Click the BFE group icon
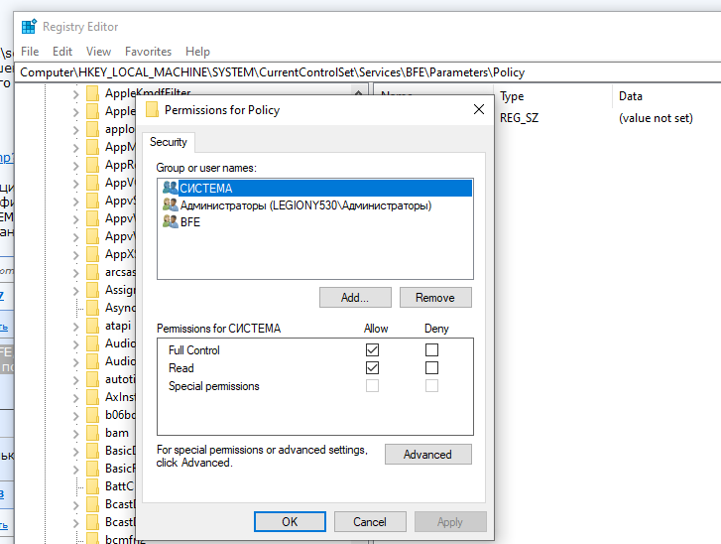 (x=170, y=221)
